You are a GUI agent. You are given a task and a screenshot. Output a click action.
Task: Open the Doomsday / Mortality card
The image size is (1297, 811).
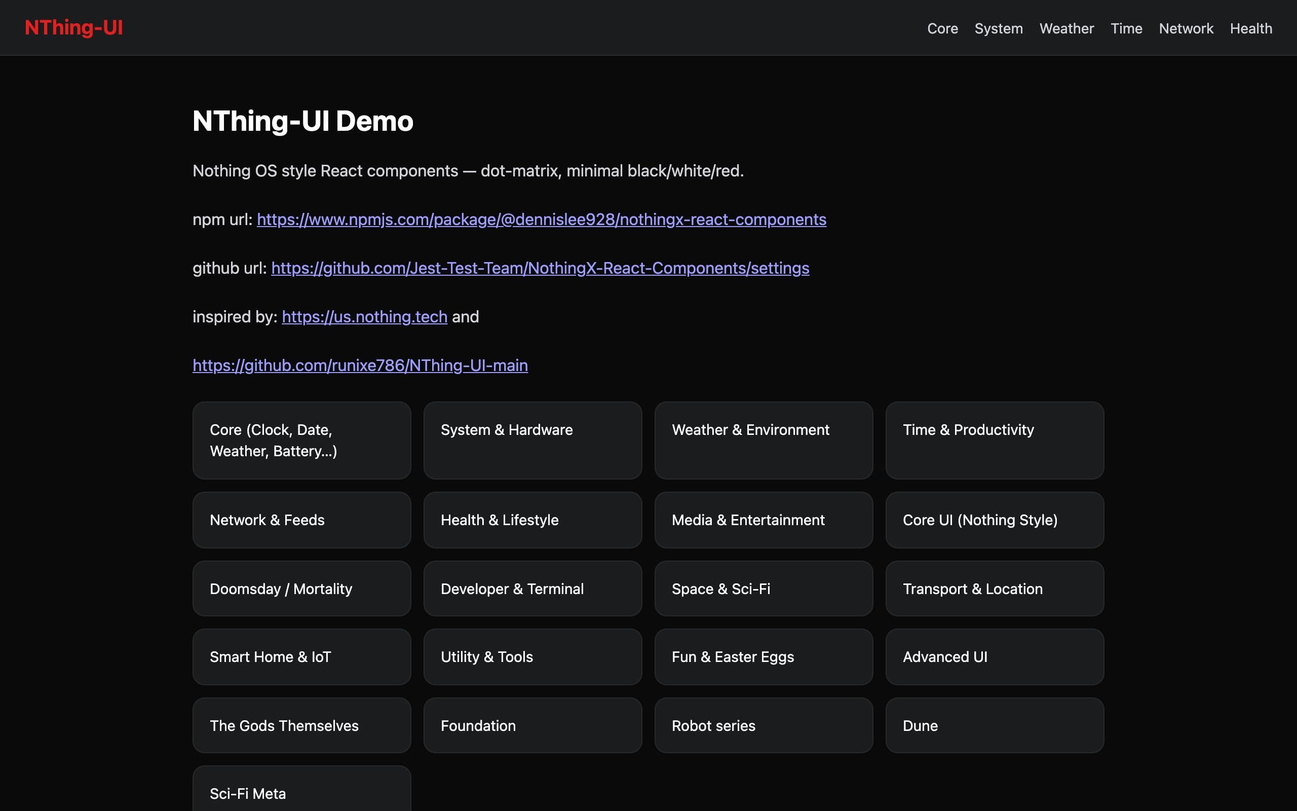(x=302, y=588)
